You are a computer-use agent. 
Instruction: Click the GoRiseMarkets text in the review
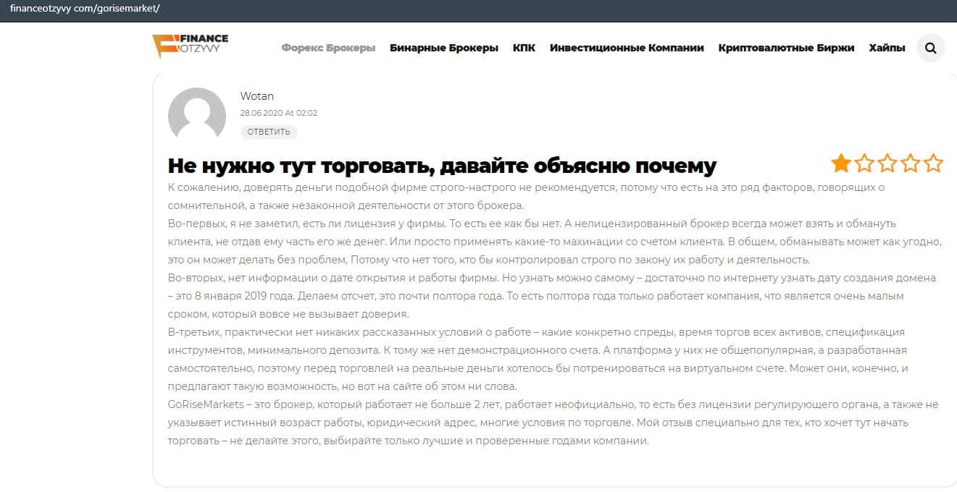[x=206, y=404]
